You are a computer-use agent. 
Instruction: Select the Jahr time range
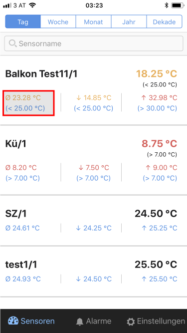tap(129, 21)
